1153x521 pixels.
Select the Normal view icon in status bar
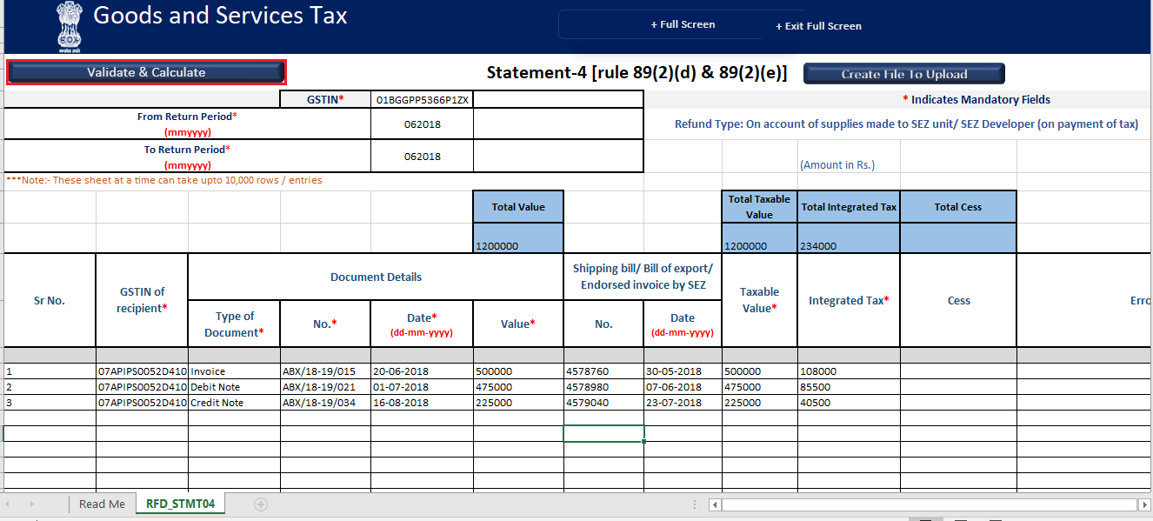click(926, 518)
